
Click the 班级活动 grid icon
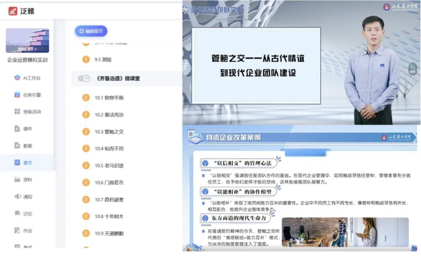click(x=17, y=112)
